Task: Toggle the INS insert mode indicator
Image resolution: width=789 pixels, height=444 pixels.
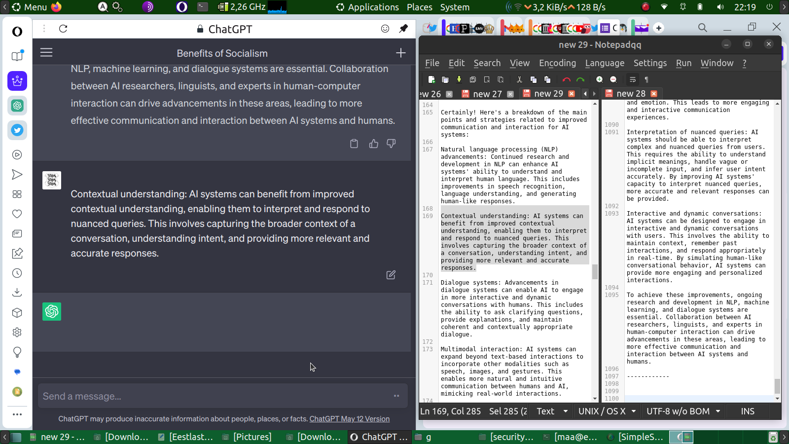Action: [748, 411]
